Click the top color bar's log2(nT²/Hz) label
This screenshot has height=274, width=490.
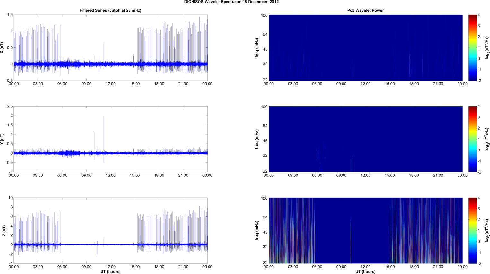point(487,48)
